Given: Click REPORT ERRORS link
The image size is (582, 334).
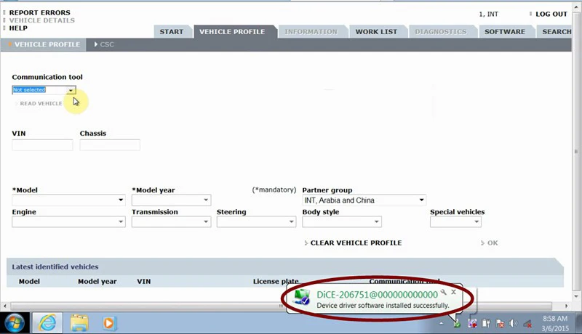Looking at the screenshot, I should (39, 12).
